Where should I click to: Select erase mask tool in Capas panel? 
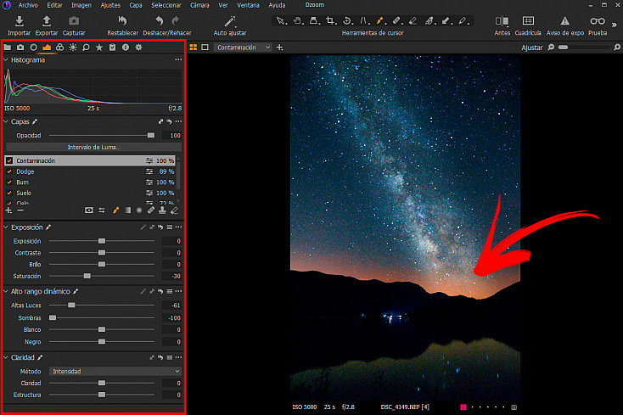[174, 210]
